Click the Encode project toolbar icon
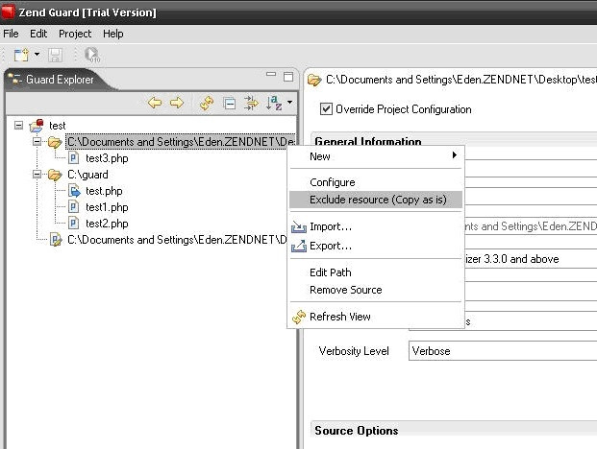The width and height of the screenshot is (597, 449). (x=91, y=55)
